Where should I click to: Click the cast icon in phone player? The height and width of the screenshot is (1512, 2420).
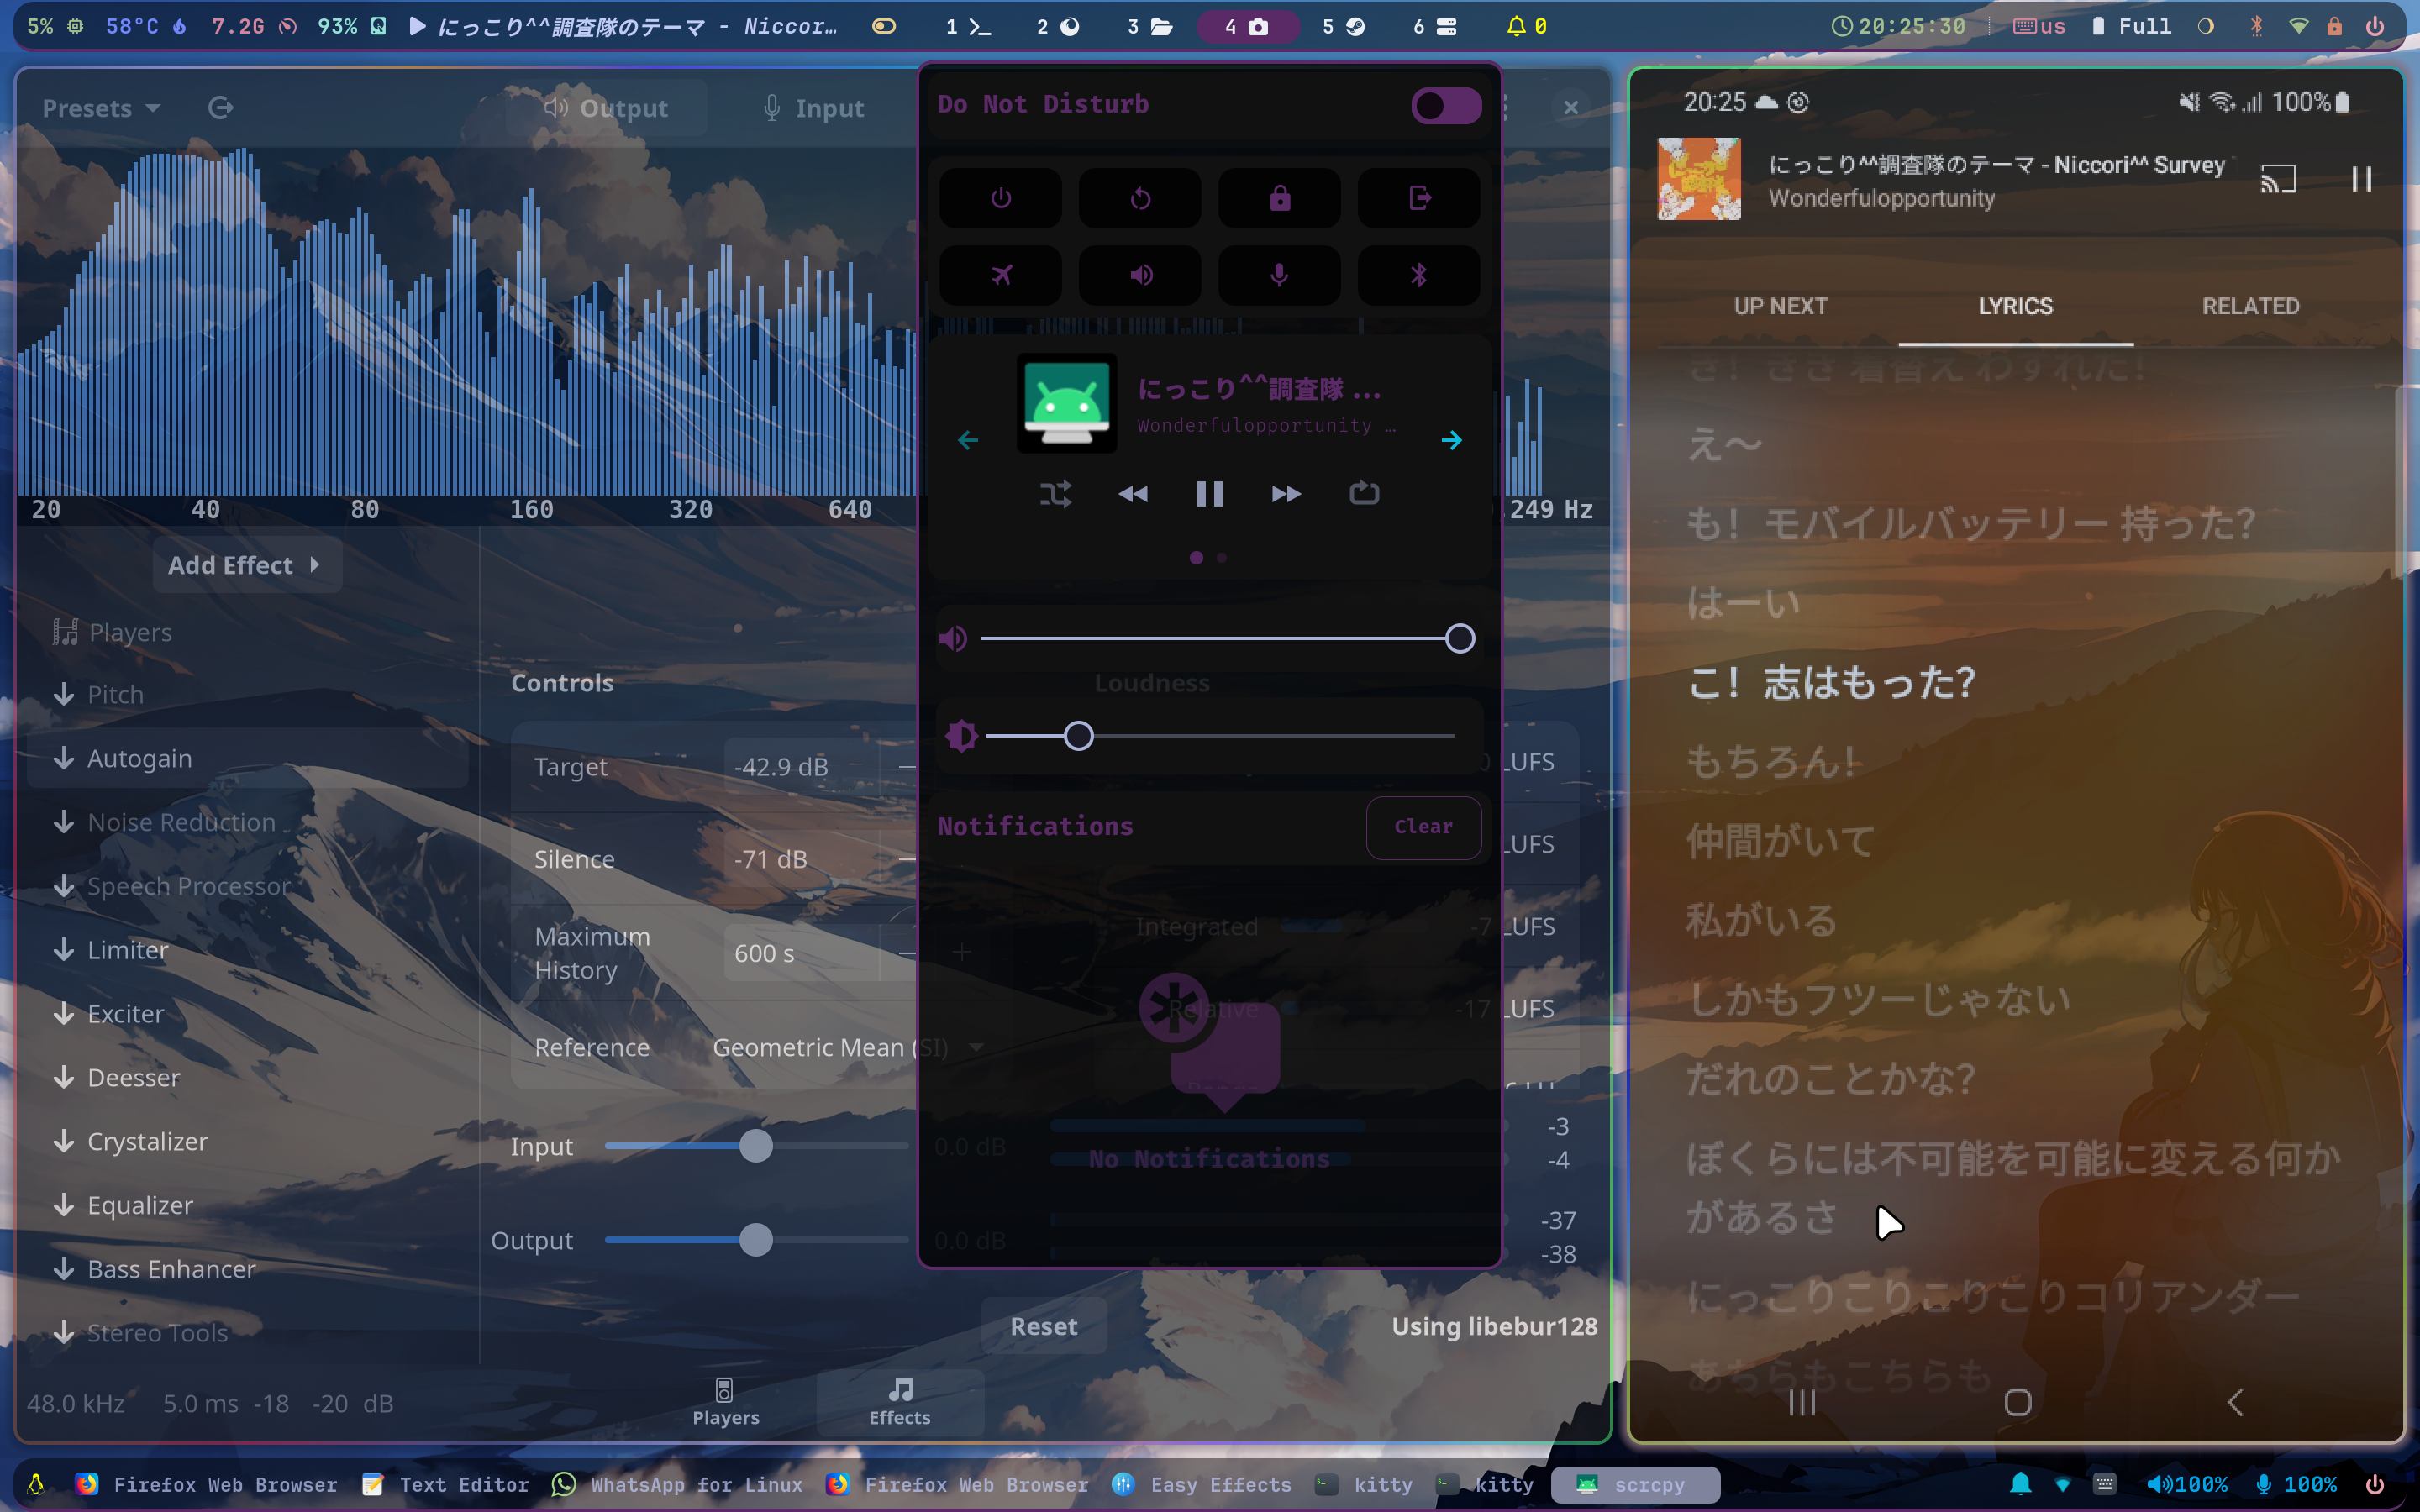(x=2278, y=180)
